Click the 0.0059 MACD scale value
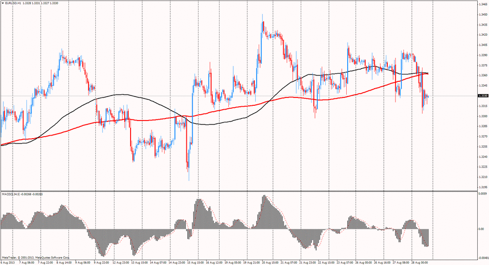Viewport: 489px width, 265px height. point(483,193)
